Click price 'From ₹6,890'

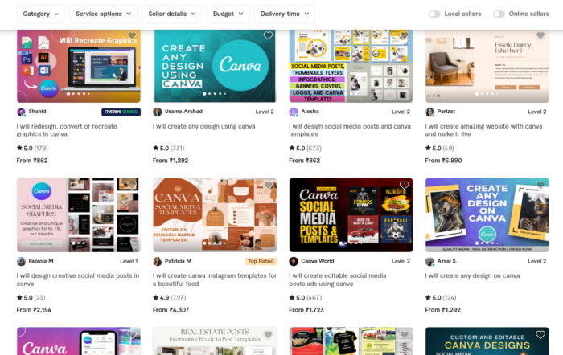point(443,161)
